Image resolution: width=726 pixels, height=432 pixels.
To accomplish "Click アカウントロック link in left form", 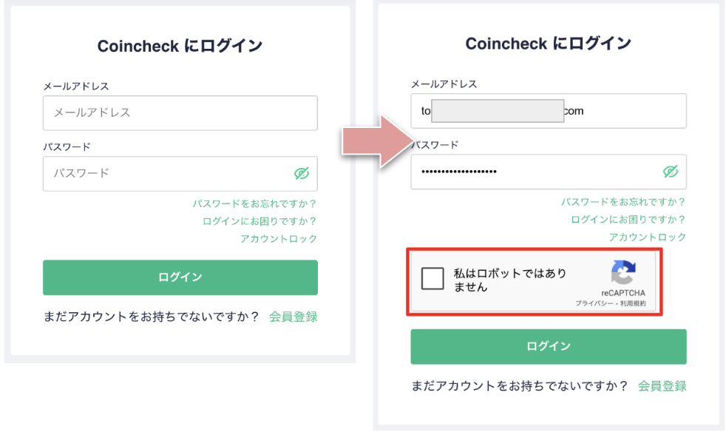I will point(279,239).
